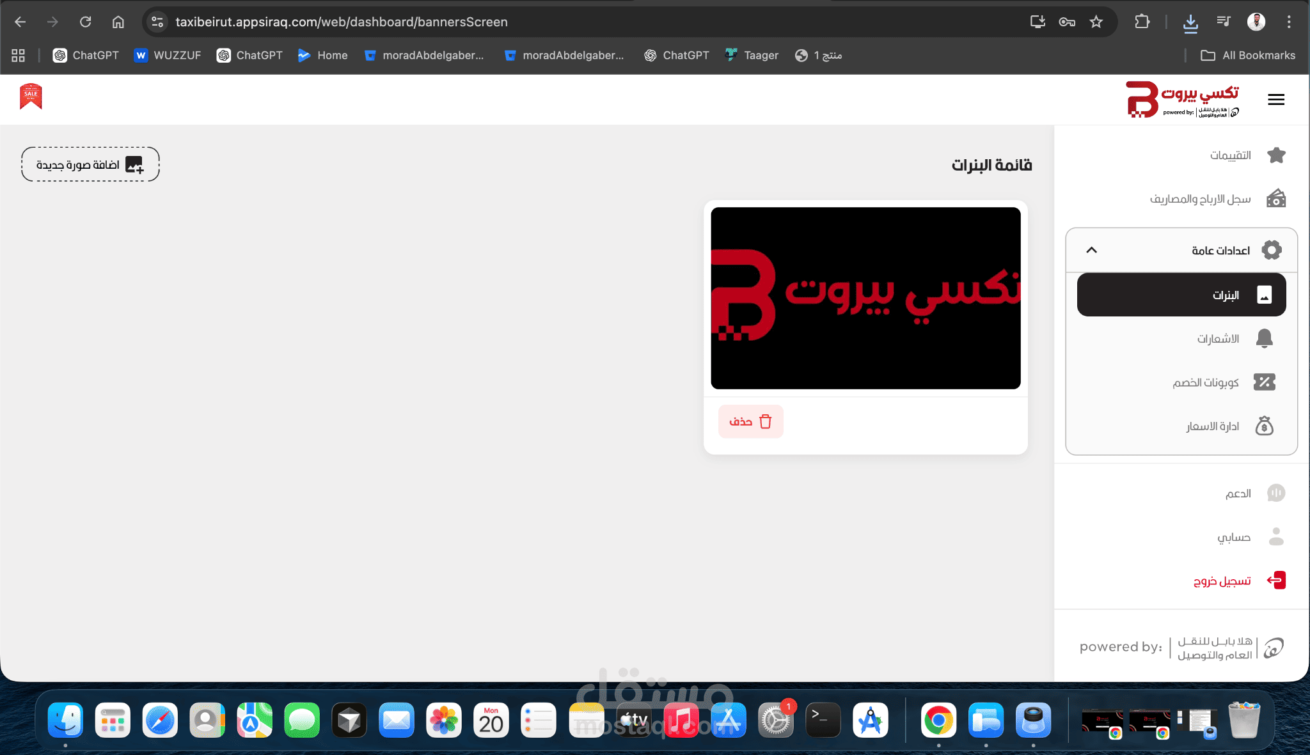
Task: Click the browser address bar URL
Action: pyautogui.click(x=342, y=22)
